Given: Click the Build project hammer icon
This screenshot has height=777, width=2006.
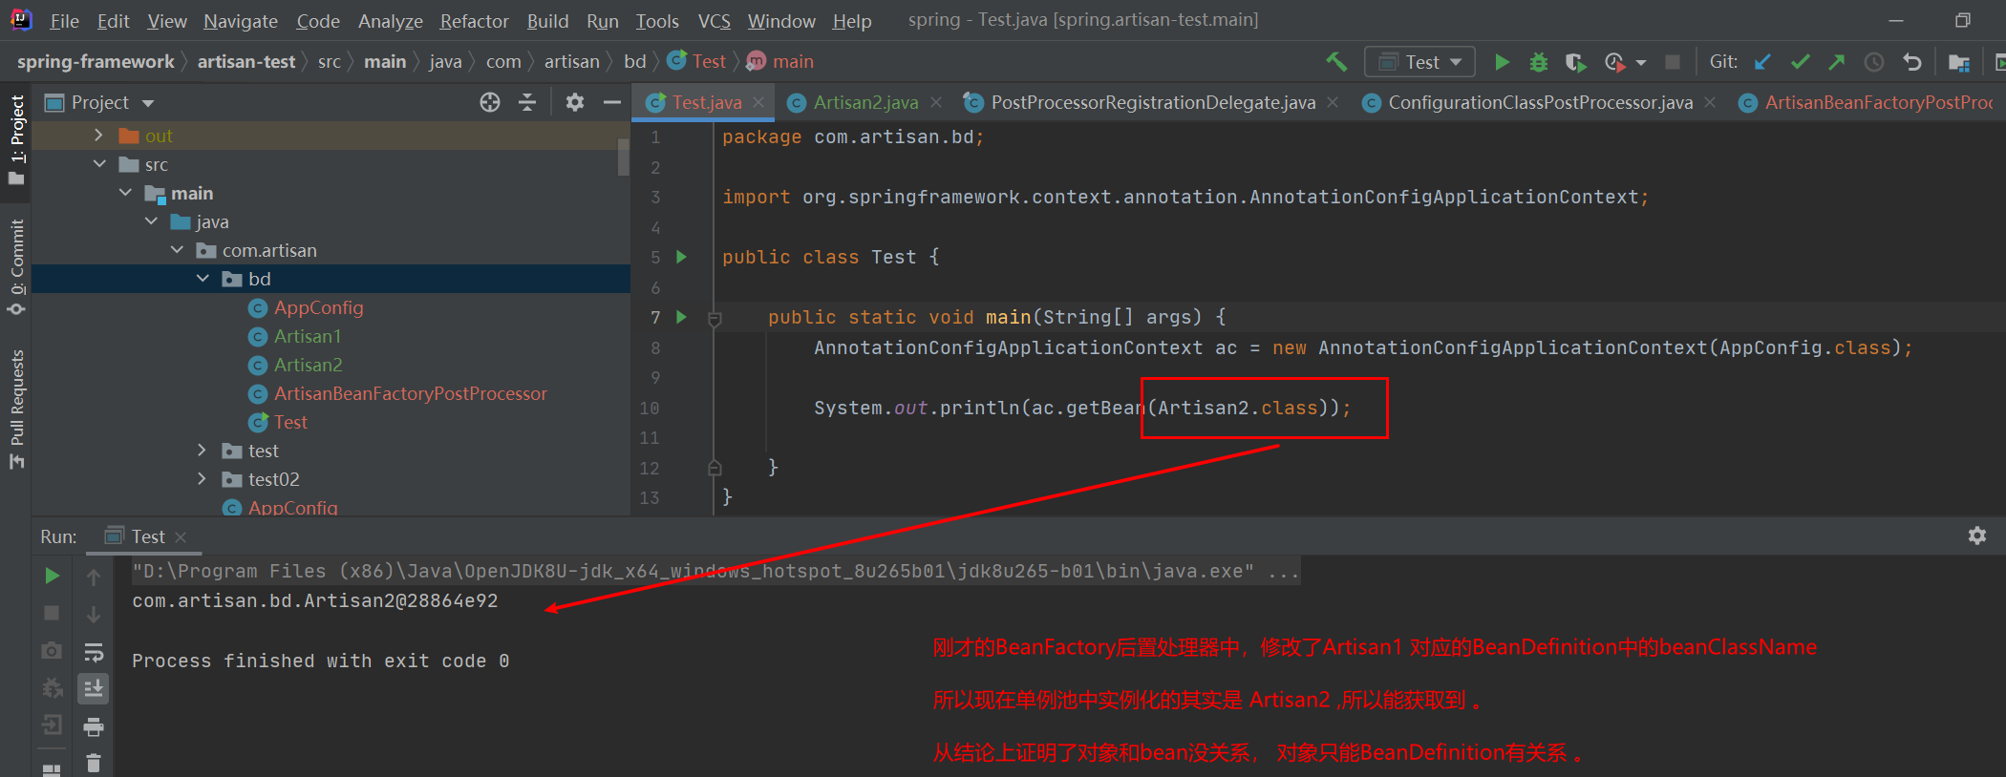Looking at the screenshot, I should pyautogui.click(x=1336, y=62).
